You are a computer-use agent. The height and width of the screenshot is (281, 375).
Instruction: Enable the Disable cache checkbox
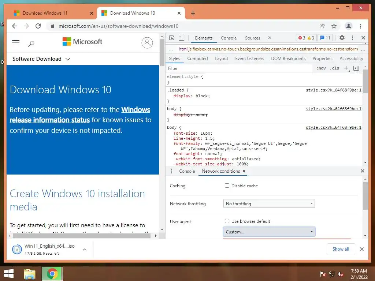coord(227,186)
